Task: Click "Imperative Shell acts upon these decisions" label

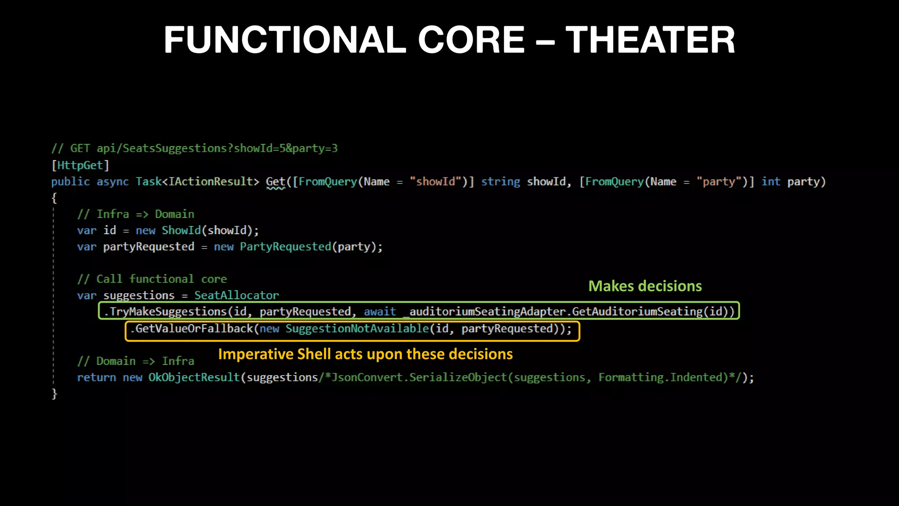Action: 365,354
